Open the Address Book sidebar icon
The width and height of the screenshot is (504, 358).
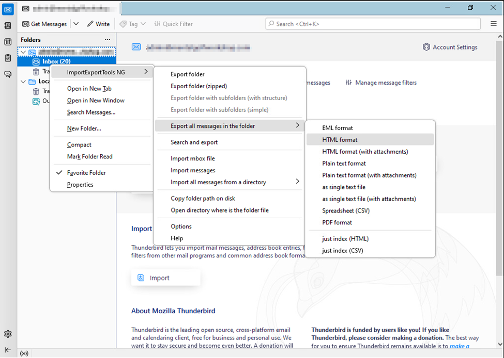8,26
